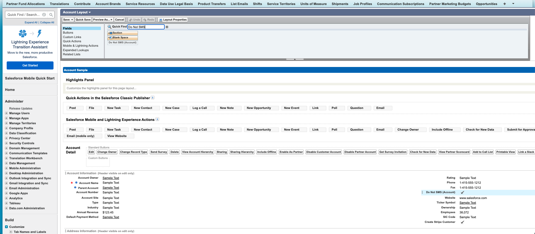Screen dimensions: 535x234
Task: Click the Salesforce Classic flower icon
Action: point(23,33)
